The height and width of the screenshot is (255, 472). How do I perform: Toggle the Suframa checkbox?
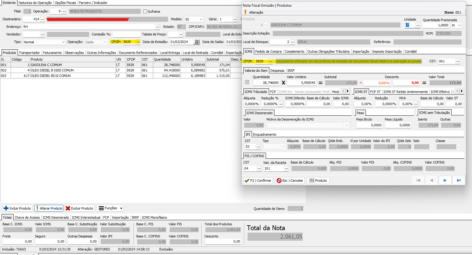(x=145, y=12)
